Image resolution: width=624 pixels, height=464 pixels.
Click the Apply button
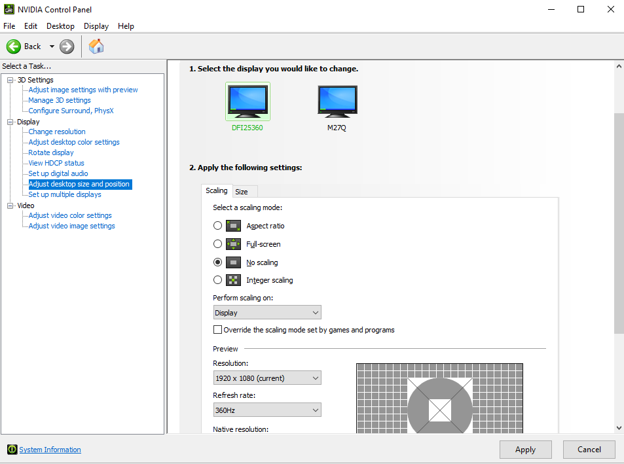(525, 450)
